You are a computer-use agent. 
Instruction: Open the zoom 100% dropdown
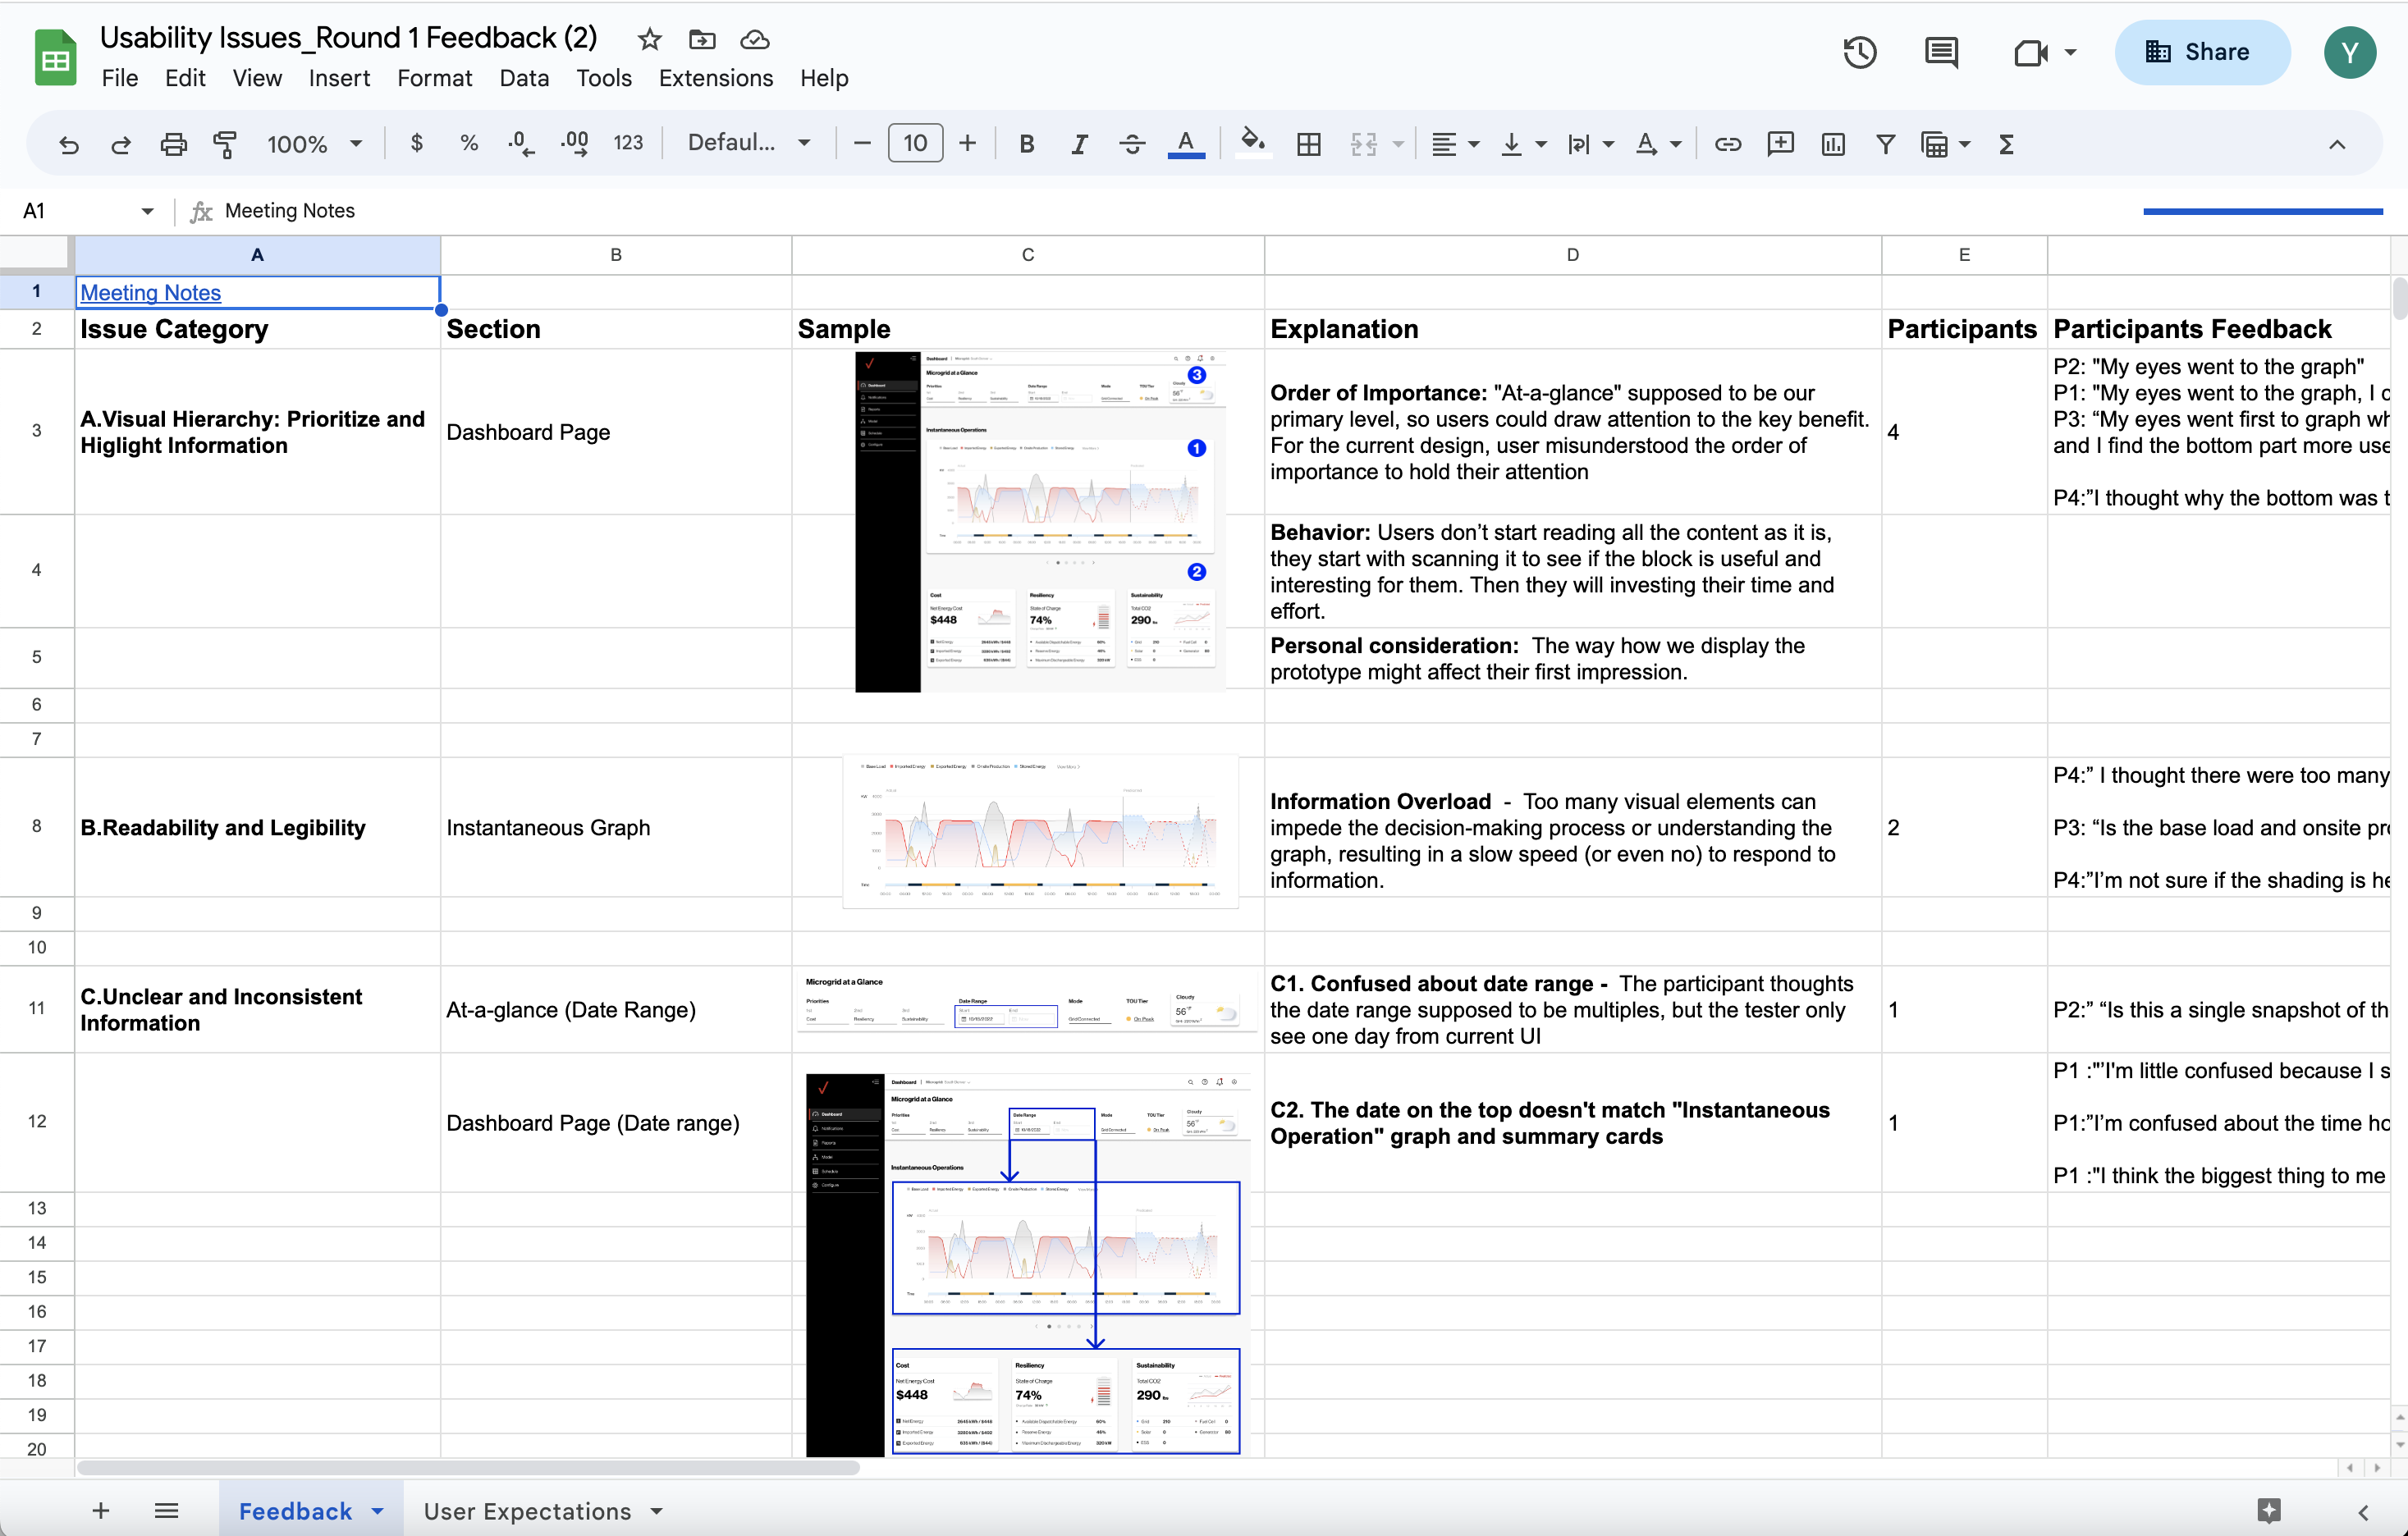click(x=314, y=144)
